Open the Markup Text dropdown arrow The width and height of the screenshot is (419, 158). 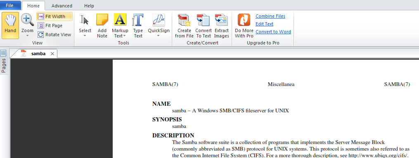125,36
